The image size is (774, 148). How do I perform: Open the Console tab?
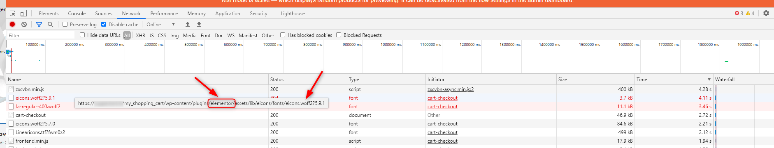(77, 14)
